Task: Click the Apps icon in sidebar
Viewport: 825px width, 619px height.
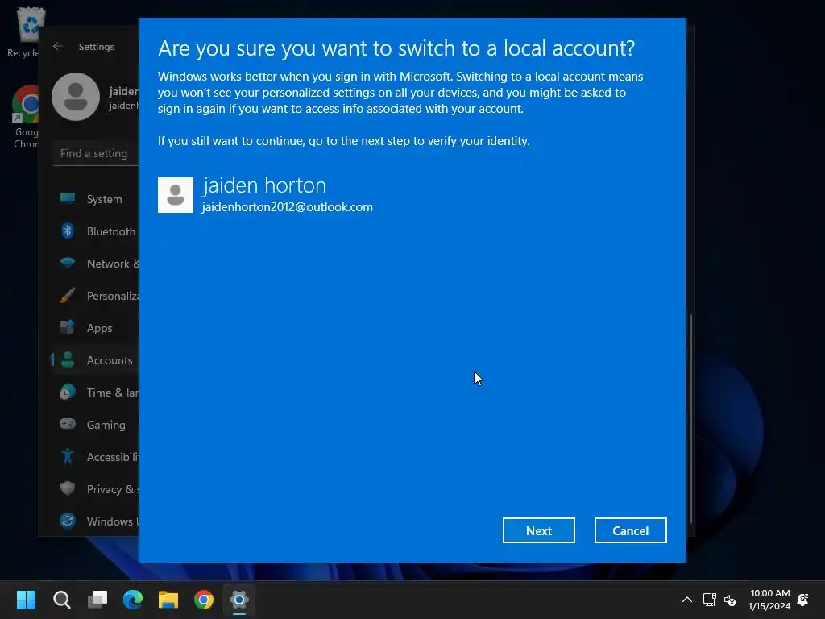Action: click(x=68, y=327)
